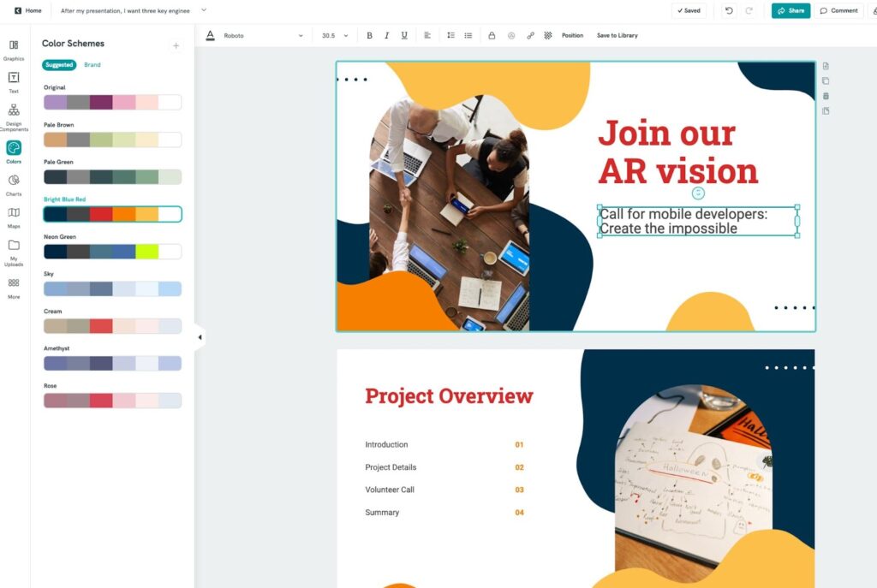Open the More apps grid
The width and height of the screenshot is (877, 588).
click(14, 288)
